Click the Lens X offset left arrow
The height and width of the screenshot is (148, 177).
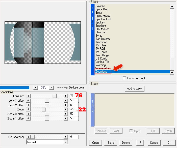pyautogui.click(x=28, y=101)
